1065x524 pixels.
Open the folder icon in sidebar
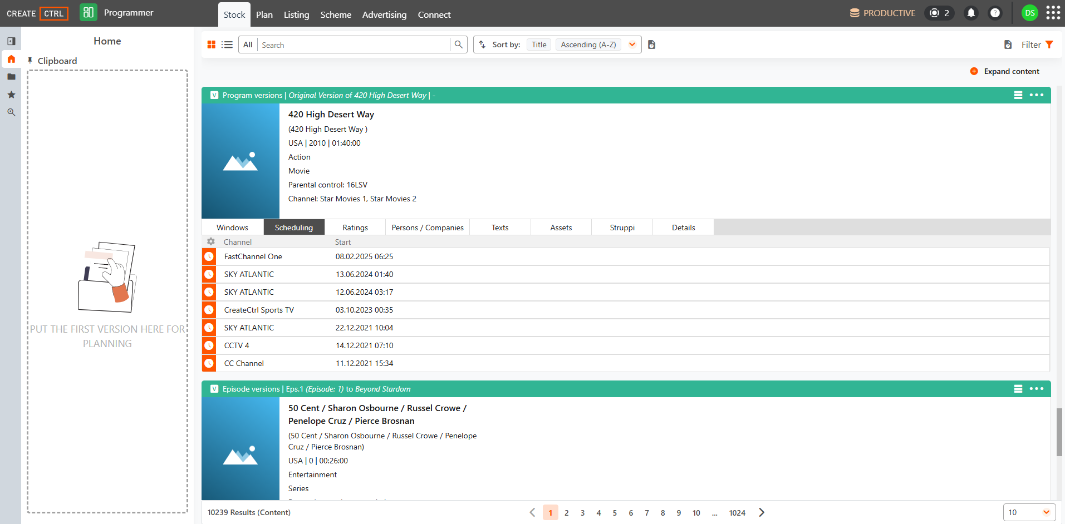[11, 77]
